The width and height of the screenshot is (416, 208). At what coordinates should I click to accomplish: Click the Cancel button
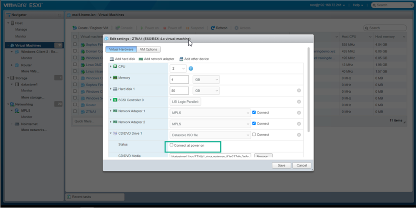click(x=302, y=165)
